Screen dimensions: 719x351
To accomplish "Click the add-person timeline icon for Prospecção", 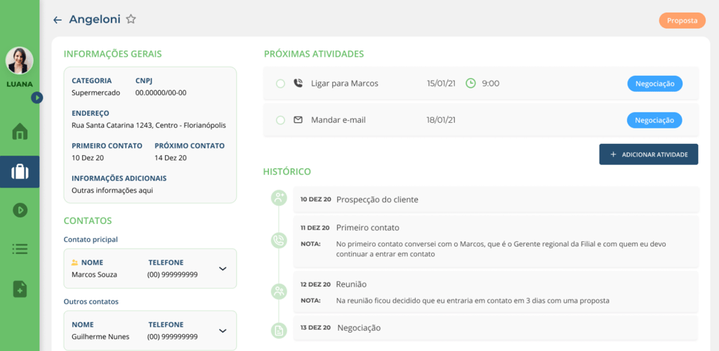I will (279, 198).
